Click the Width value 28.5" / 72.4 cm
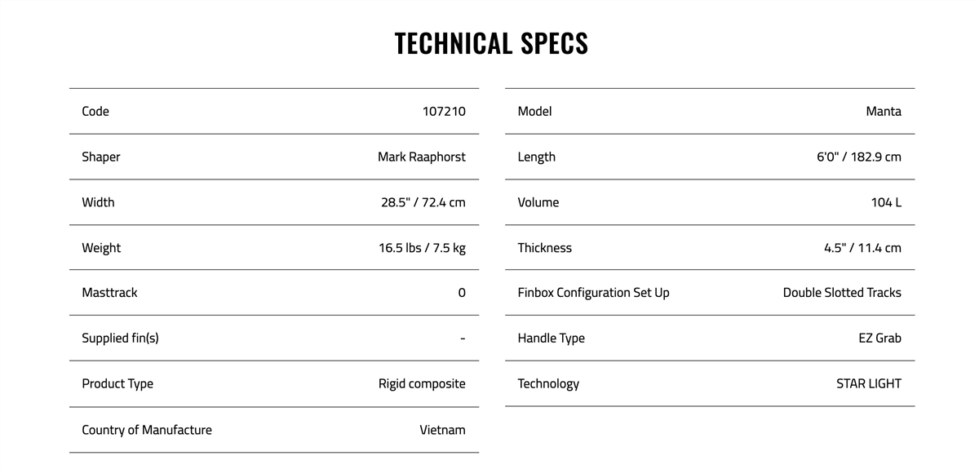The width and height of the screenshot is (979, 469). point(423,202)
